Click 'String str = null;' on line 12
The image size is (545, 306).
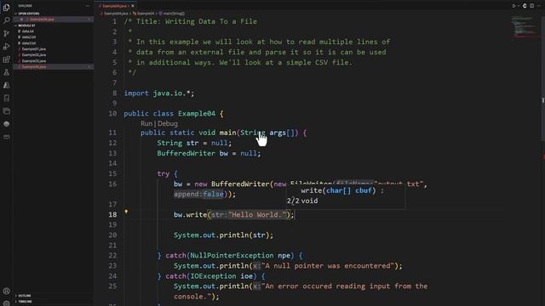click(x=194, y=143)
